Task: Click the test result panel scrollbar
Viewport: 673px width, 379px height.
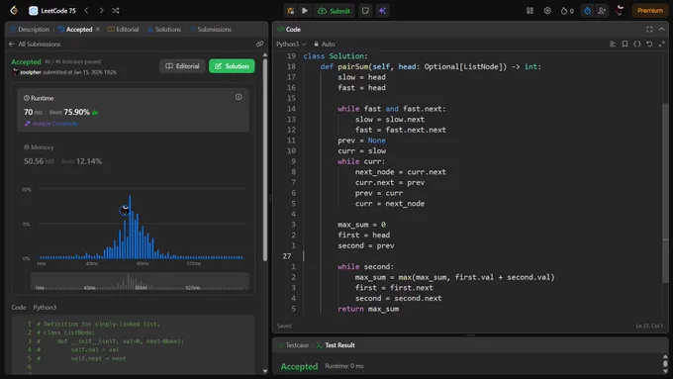Action: pos(665,363)
